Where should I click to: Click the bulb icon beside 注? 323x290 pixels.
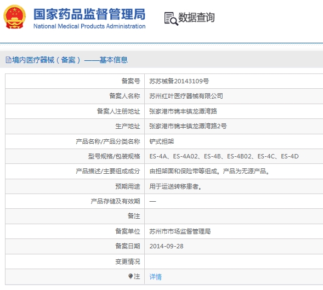click(131, 276)
